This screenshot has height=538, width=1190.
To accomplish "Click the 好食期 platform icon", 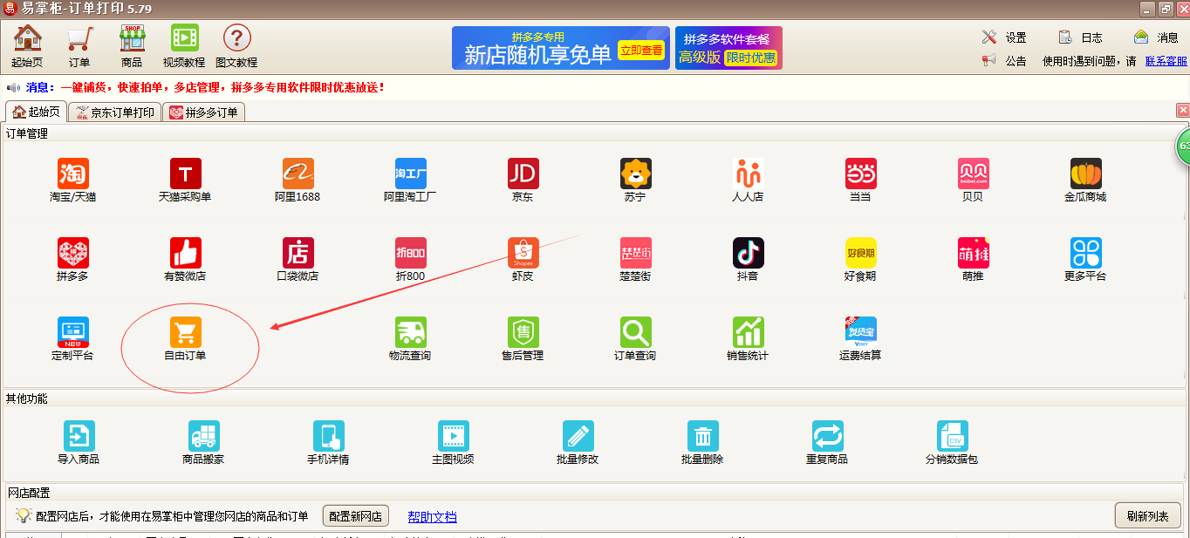I will point(861,253).
